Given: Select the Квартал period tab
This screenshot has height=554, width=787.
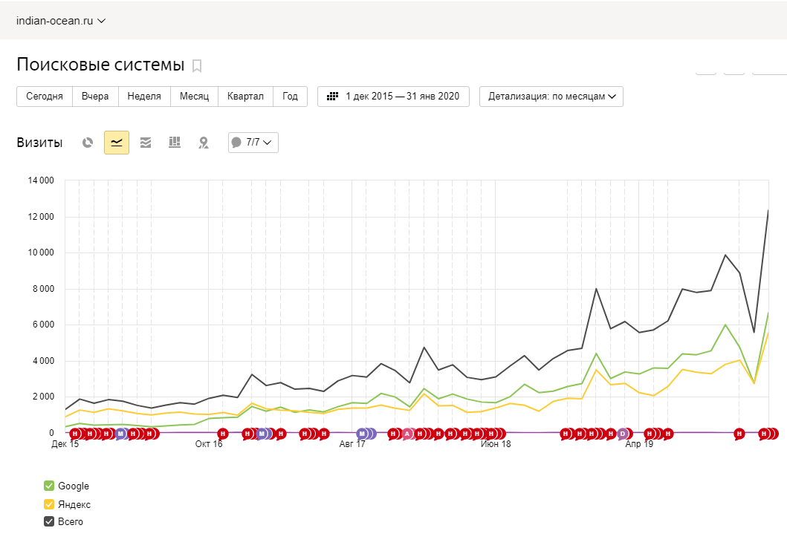Looking at the screenshot, I should (x=245, y=97).
